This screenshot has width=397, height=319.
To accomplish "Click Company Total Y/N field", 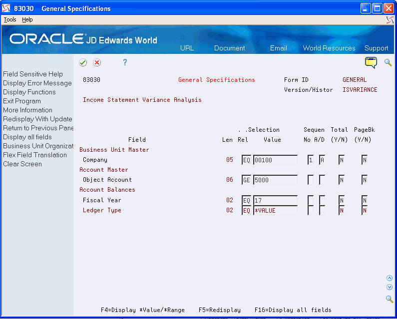I will (342, 160).
